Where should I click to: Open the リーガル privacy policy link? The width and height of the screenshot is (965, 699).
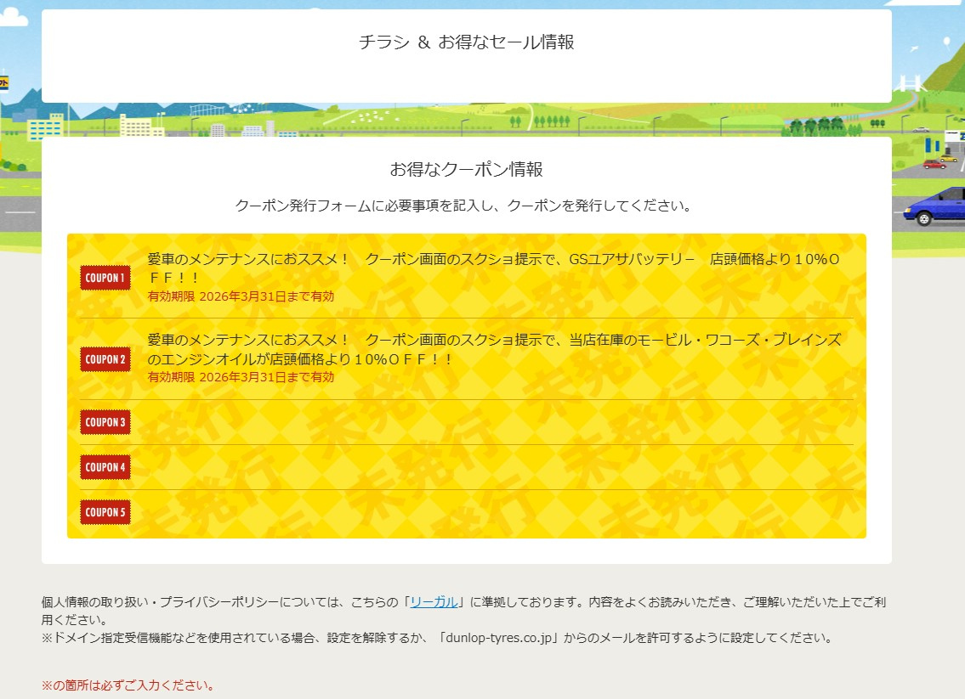(x=435, y=602)
